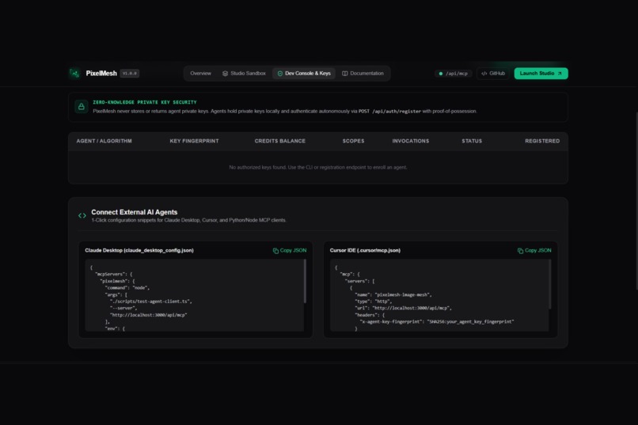Launch Studio with the green button
This screenshot has height=425, width=638.
[x=541, y=73]
